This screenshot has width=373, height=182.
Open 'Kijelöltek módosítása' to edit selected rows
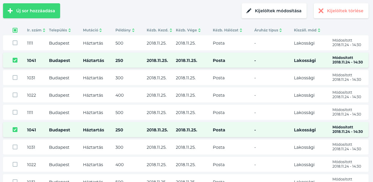(274, 11)
